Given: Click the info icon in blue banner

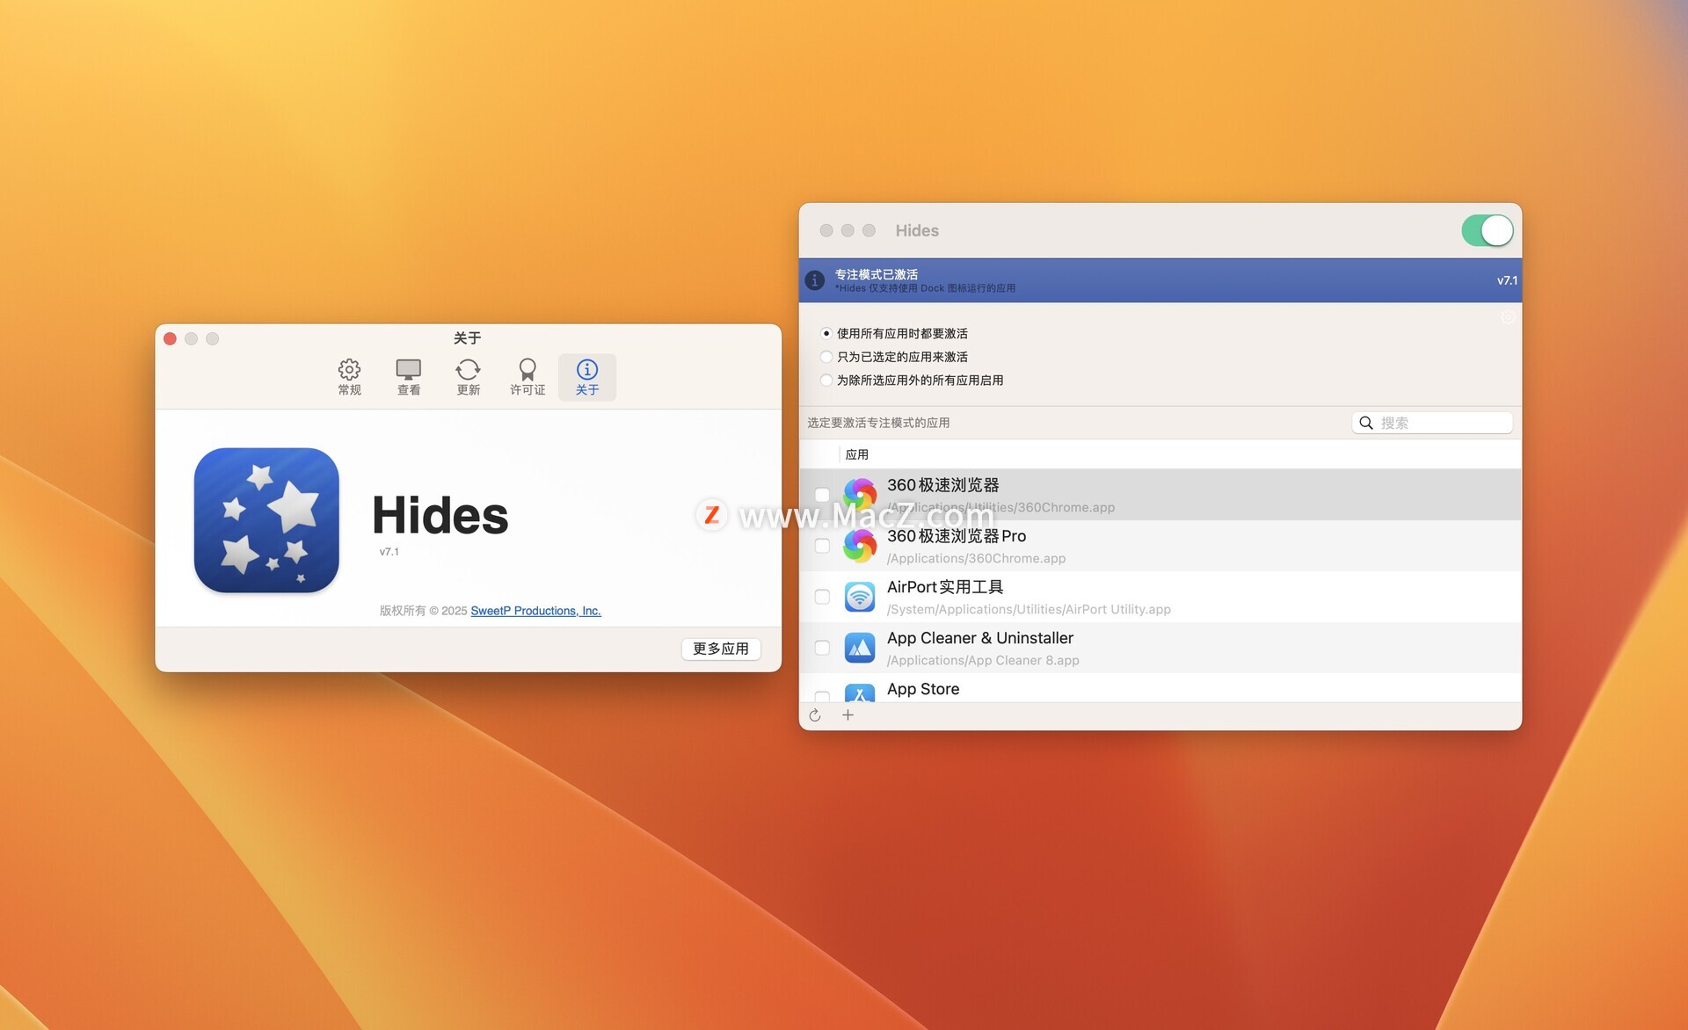Looking at the screenshot, I should (815, 280).
